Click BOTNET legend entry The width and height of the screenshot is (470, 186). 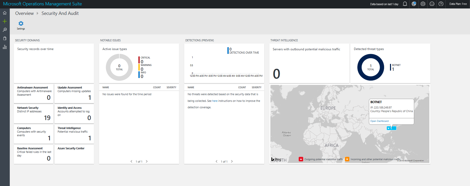[x=395, y=67]
